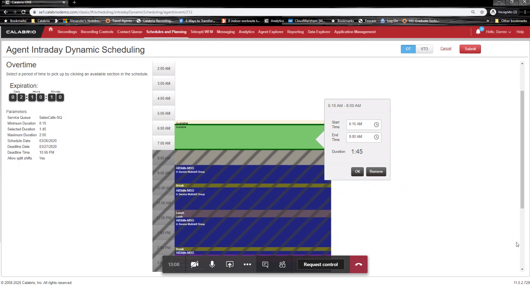Click the red Submit button
This screenshot has width=530, height=285.
click(x=470, y=49)
